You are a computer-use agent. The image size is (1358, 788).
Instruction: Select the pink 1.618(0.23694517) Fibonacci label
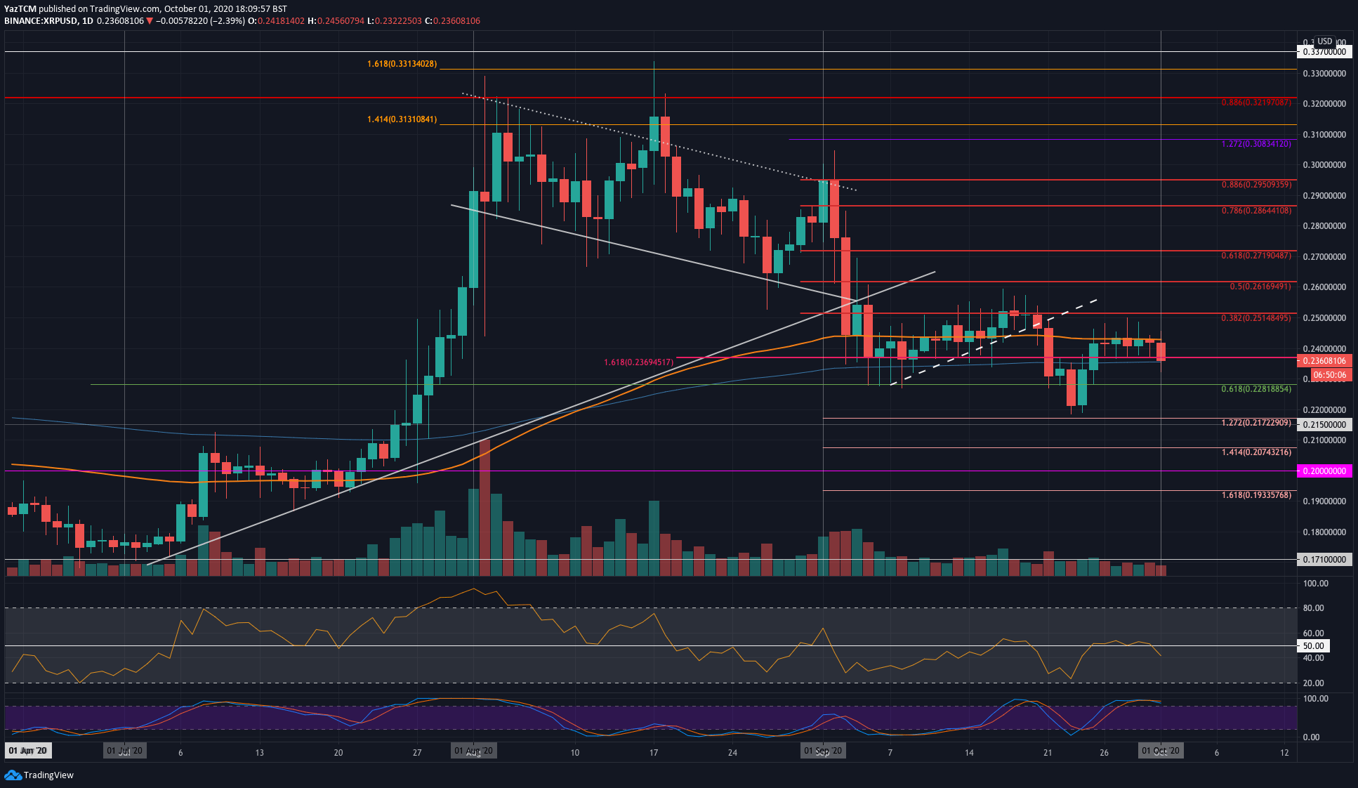[639, 362]
